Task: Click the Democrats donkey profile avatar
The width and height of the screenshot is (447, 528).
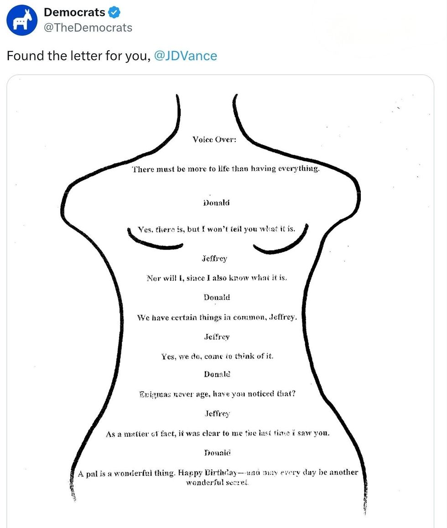Action: click(x=21, y=20)
